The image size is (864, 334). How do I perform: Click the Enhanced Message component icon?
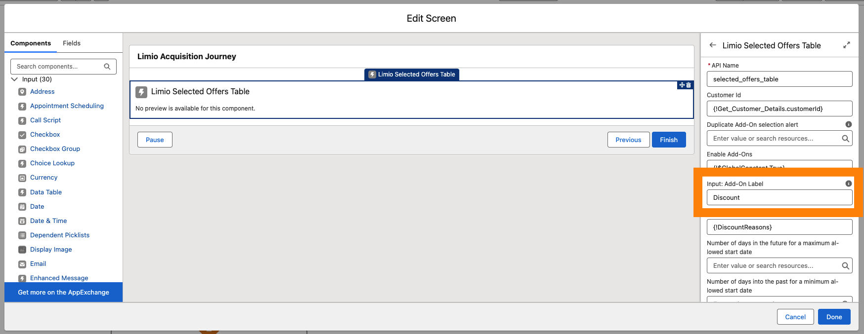coord(22,278)
